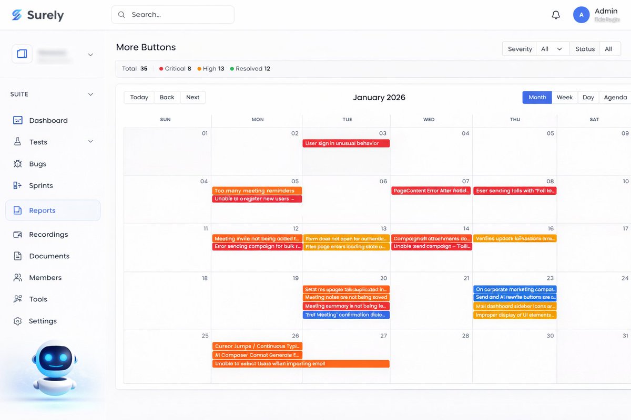
Task: Switch calendar to Agenda view
Action: tap(615, 97)
